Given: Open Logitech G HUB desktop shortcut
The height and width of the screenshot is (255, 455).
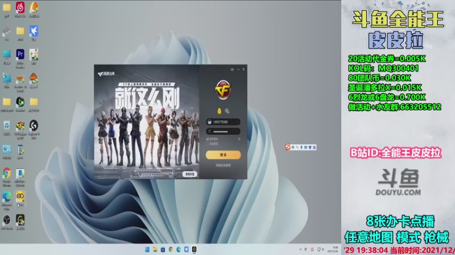Looking at the screenshot, I should coord(34,126).
